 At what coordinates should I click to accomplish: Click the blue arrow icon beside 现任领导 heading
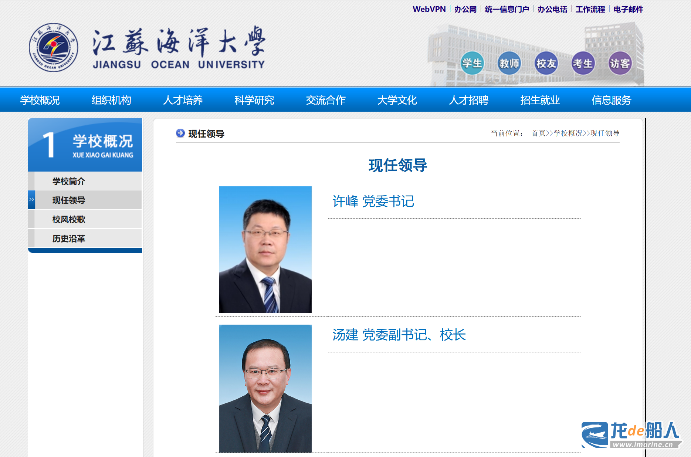point(180,133)
